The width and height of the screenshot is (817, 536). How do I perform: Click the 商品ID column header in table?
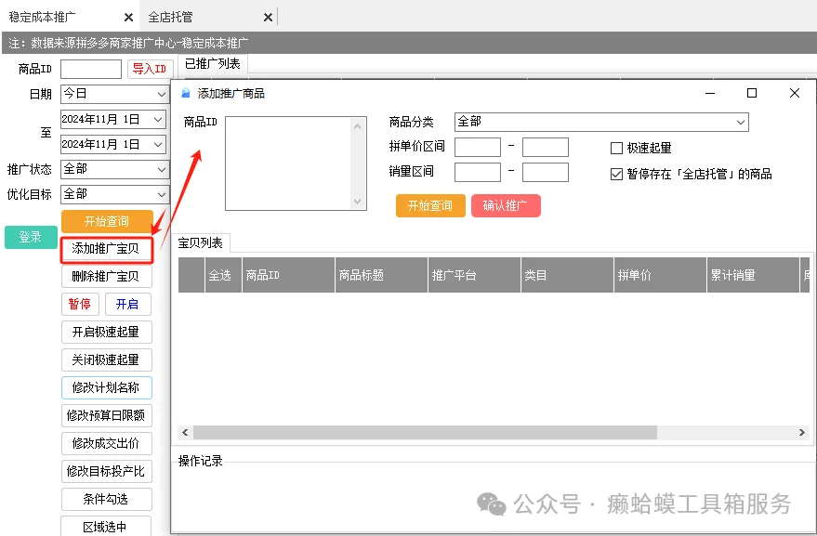(289, 275)
